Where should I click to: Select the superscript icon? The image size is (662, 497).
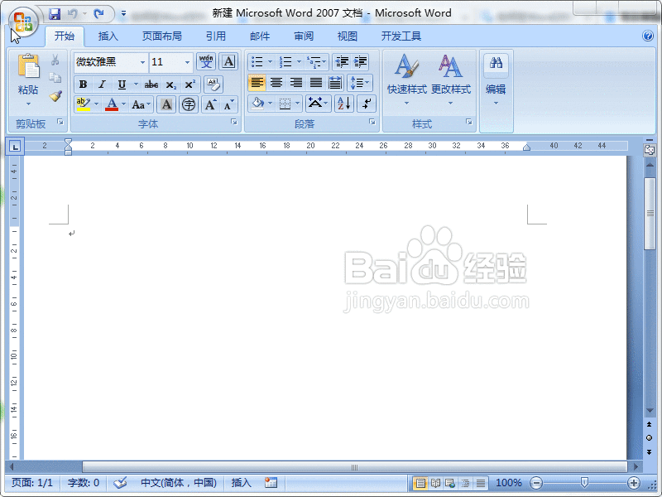click(189, 84)
